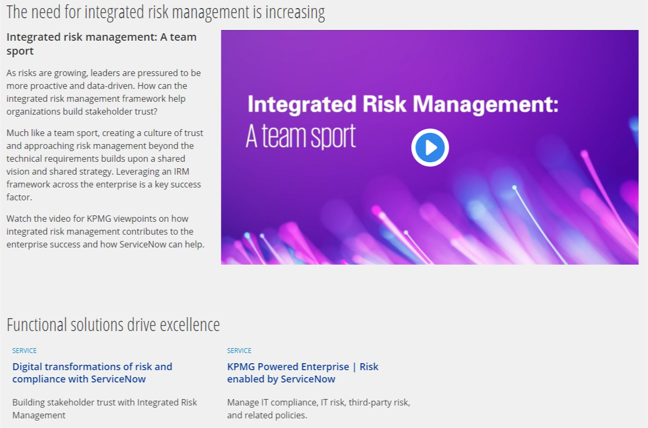
Task: Click the SERVICE label above the 'KPMG Powered Enterprise' card
Action: click(239, 351)
